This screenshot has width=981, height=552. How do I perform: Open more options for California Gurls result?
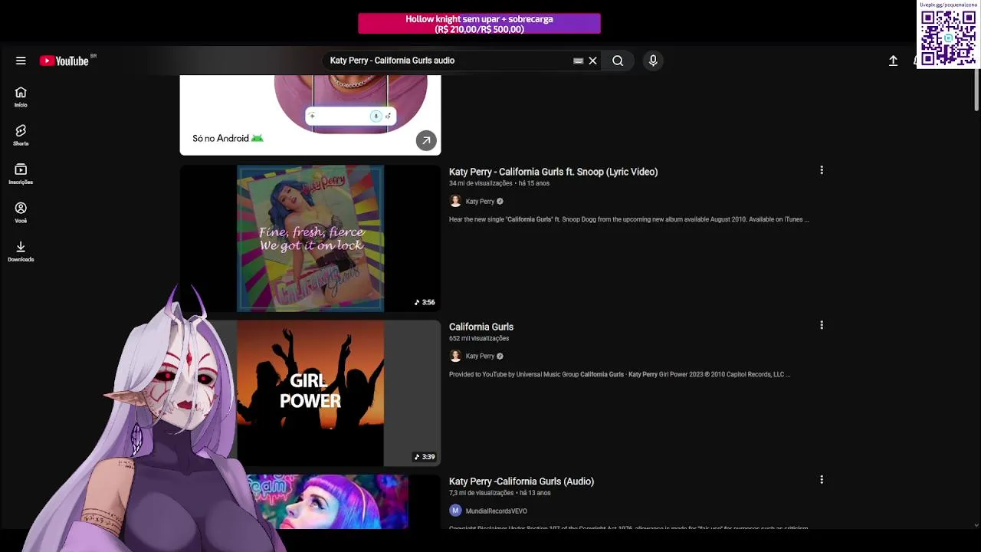point(822,325)
